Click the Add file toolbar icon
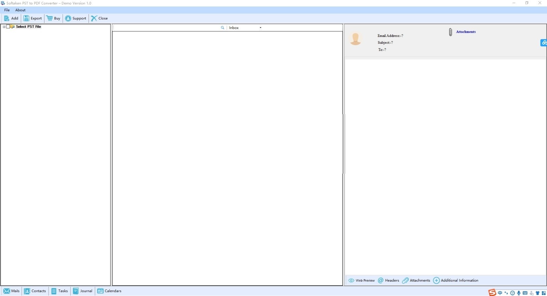Image resolution: width=547 pixels, height=296 pixels. click(x=6, y=18)
